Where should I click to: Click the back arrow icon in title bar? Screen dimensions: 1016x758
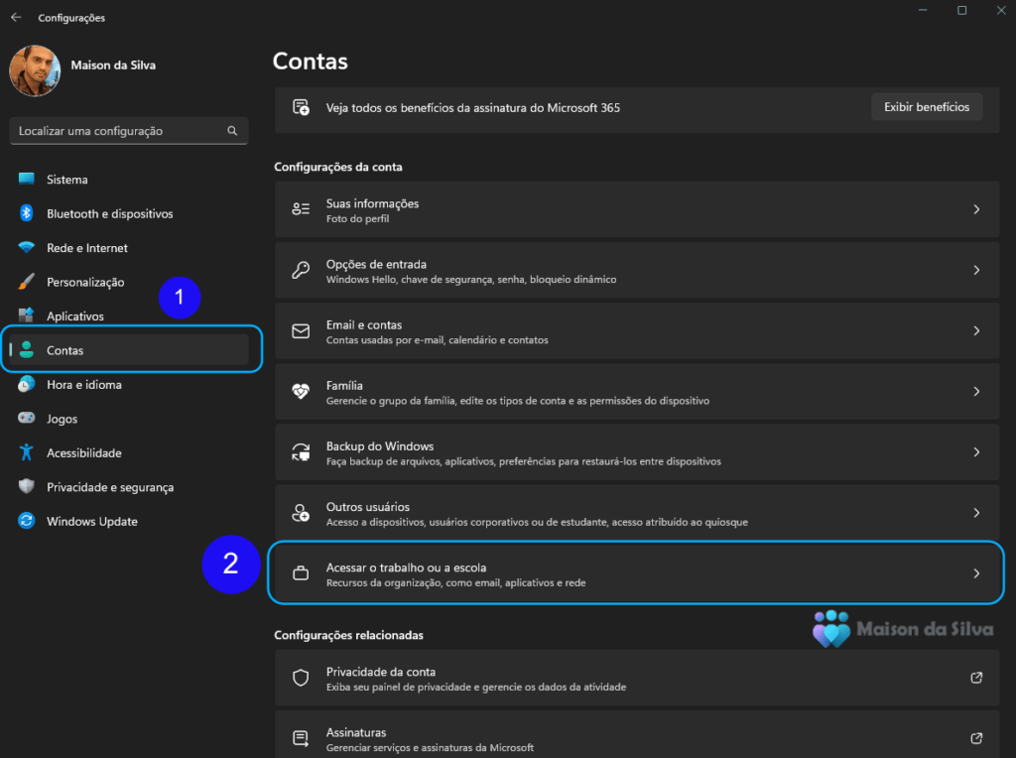pos(16,18)
